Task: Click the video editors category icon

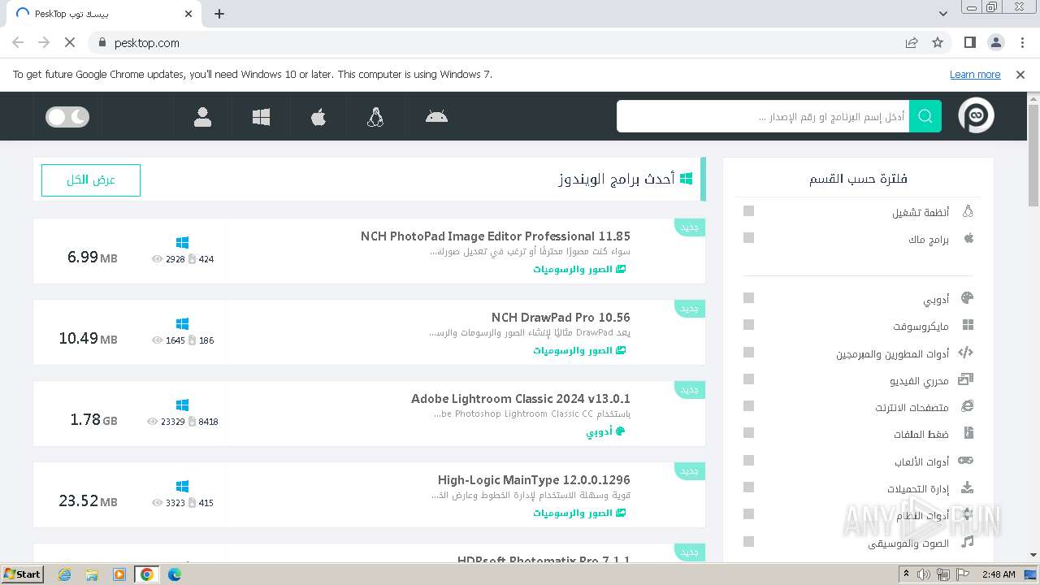Action: click(966, 379)
